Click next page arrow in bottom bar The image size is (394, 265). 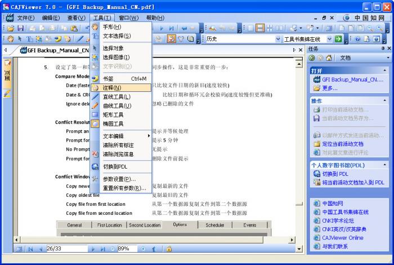click(93, 249)
